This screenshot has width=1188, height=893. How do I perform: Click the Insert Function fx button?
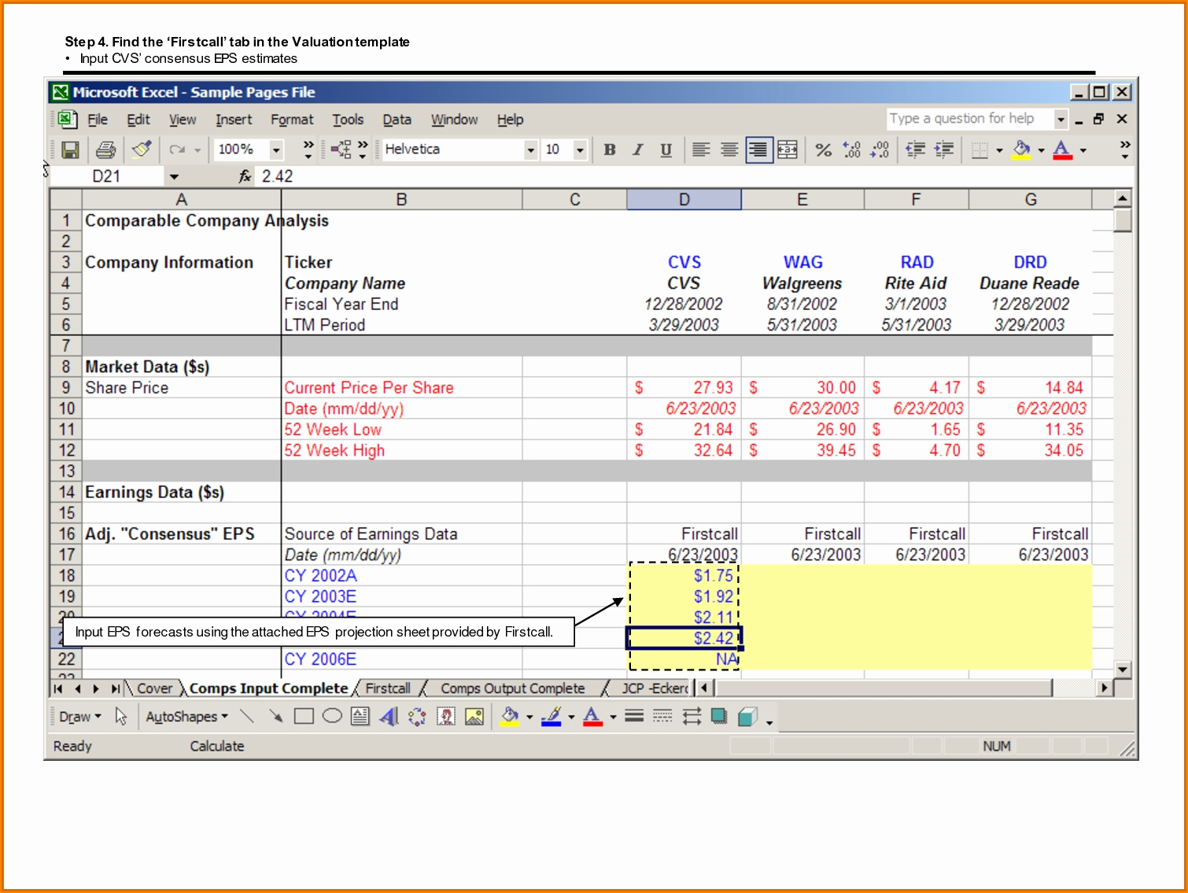click(245, 176)
